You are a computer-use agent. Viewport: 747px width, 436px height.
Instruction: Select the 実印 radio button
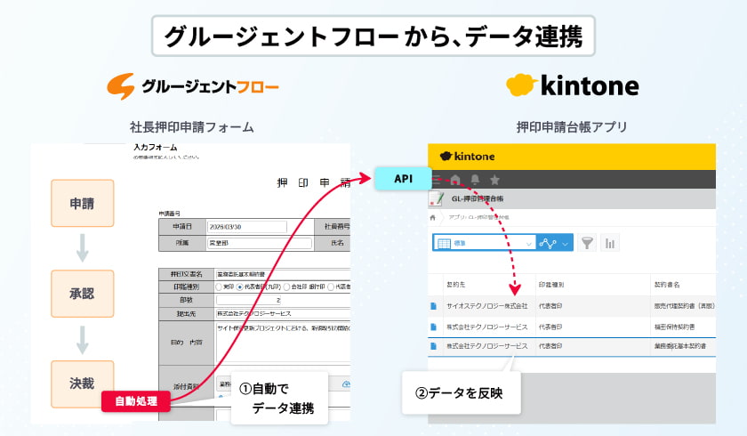pyautogui.click(x=218, y=287)
